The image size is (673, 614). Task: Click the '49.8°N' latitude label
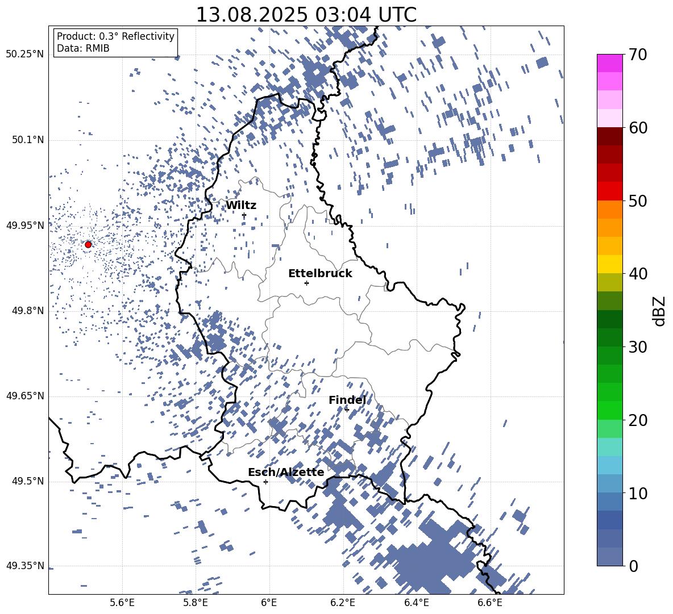click(28, 311)
